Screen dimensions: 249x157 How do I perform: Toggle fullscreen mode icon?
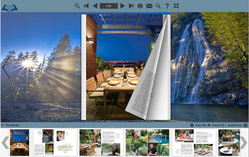coord(176,6)
